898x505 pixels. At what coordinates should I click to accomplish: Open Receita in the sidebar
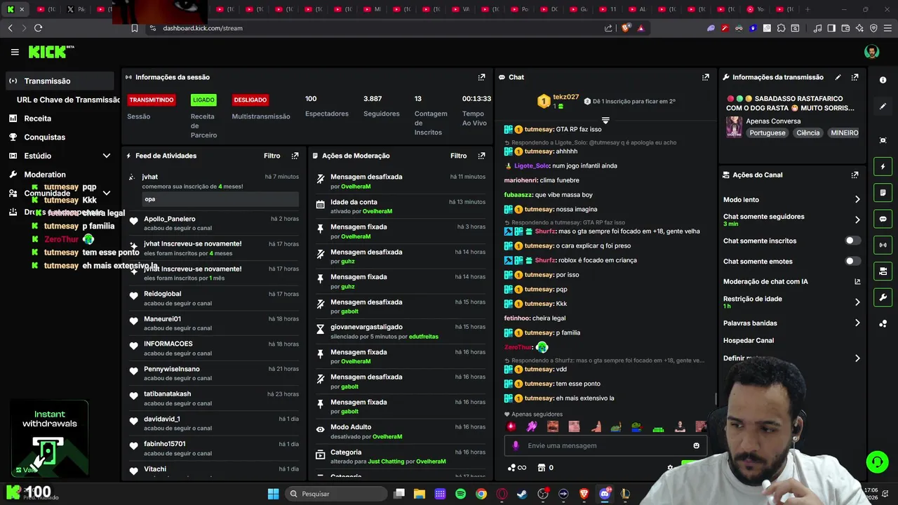click(38, 119)
